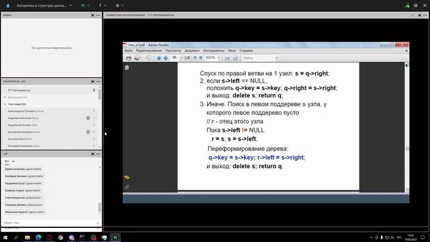Open the Документ menu
Image resolution: width=430 pixels, height=242 pixels.
[192, 51]
